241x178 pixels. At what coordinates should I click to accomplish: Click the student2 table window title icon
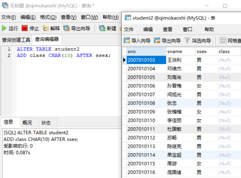(x=128, y=18)
